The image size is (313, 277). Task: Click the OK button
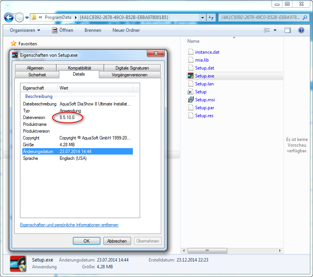point(86,241)
